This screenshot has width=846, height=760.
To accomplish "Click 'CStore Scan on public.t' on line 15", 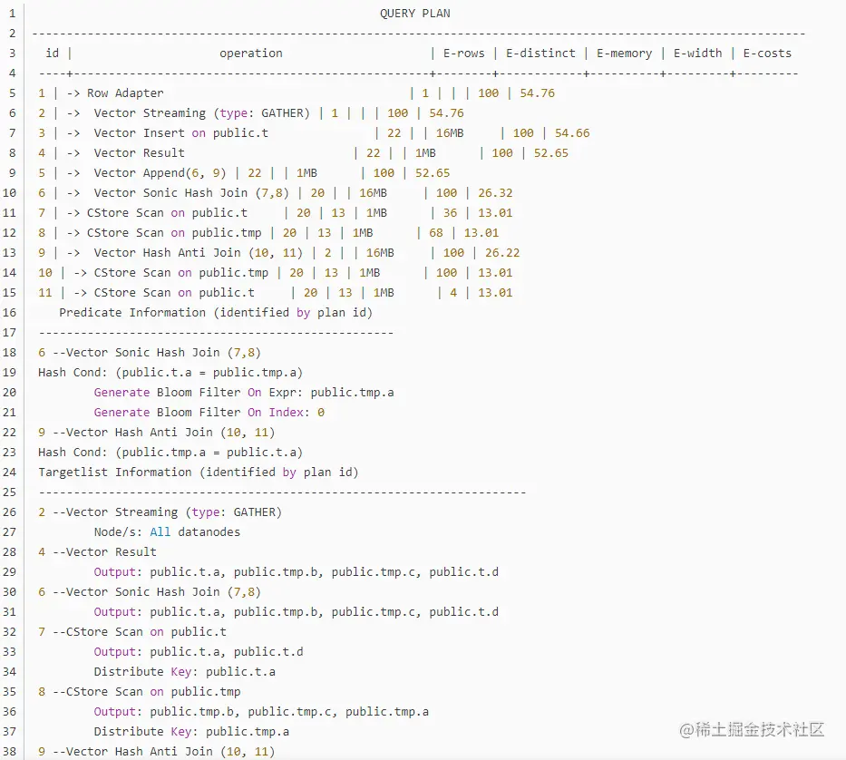I will point(174,293).
